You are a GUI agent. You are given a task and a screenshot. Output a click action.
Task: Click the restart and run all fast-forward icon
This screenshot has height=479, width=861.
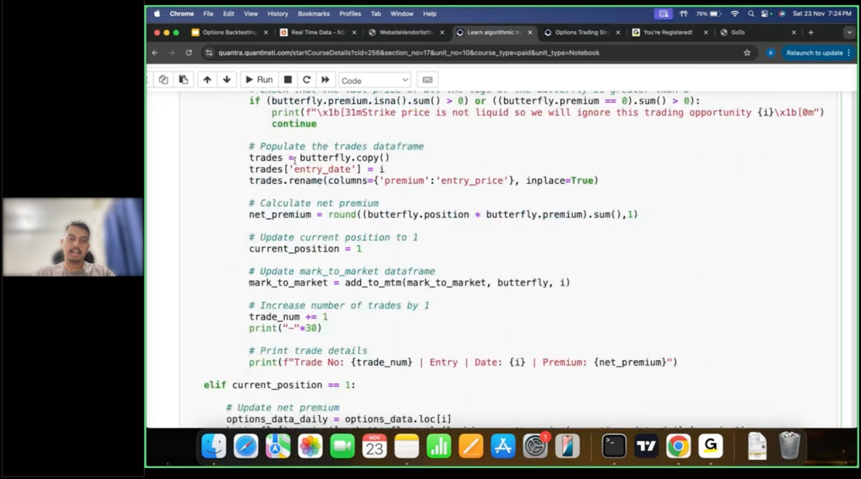tap(325, 80)
